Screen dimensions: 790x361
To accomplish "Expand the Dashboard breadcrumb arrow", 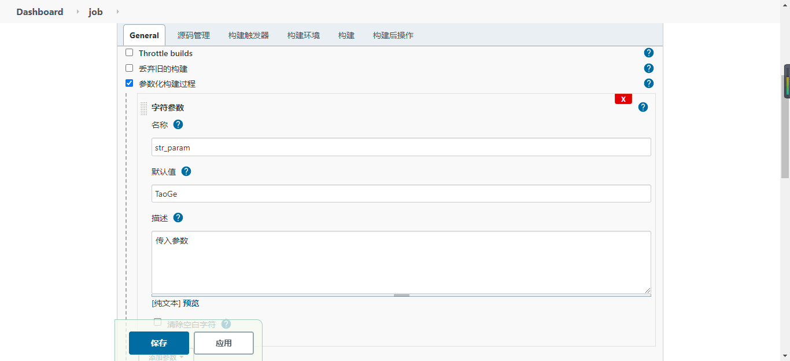I will (78, 12).
